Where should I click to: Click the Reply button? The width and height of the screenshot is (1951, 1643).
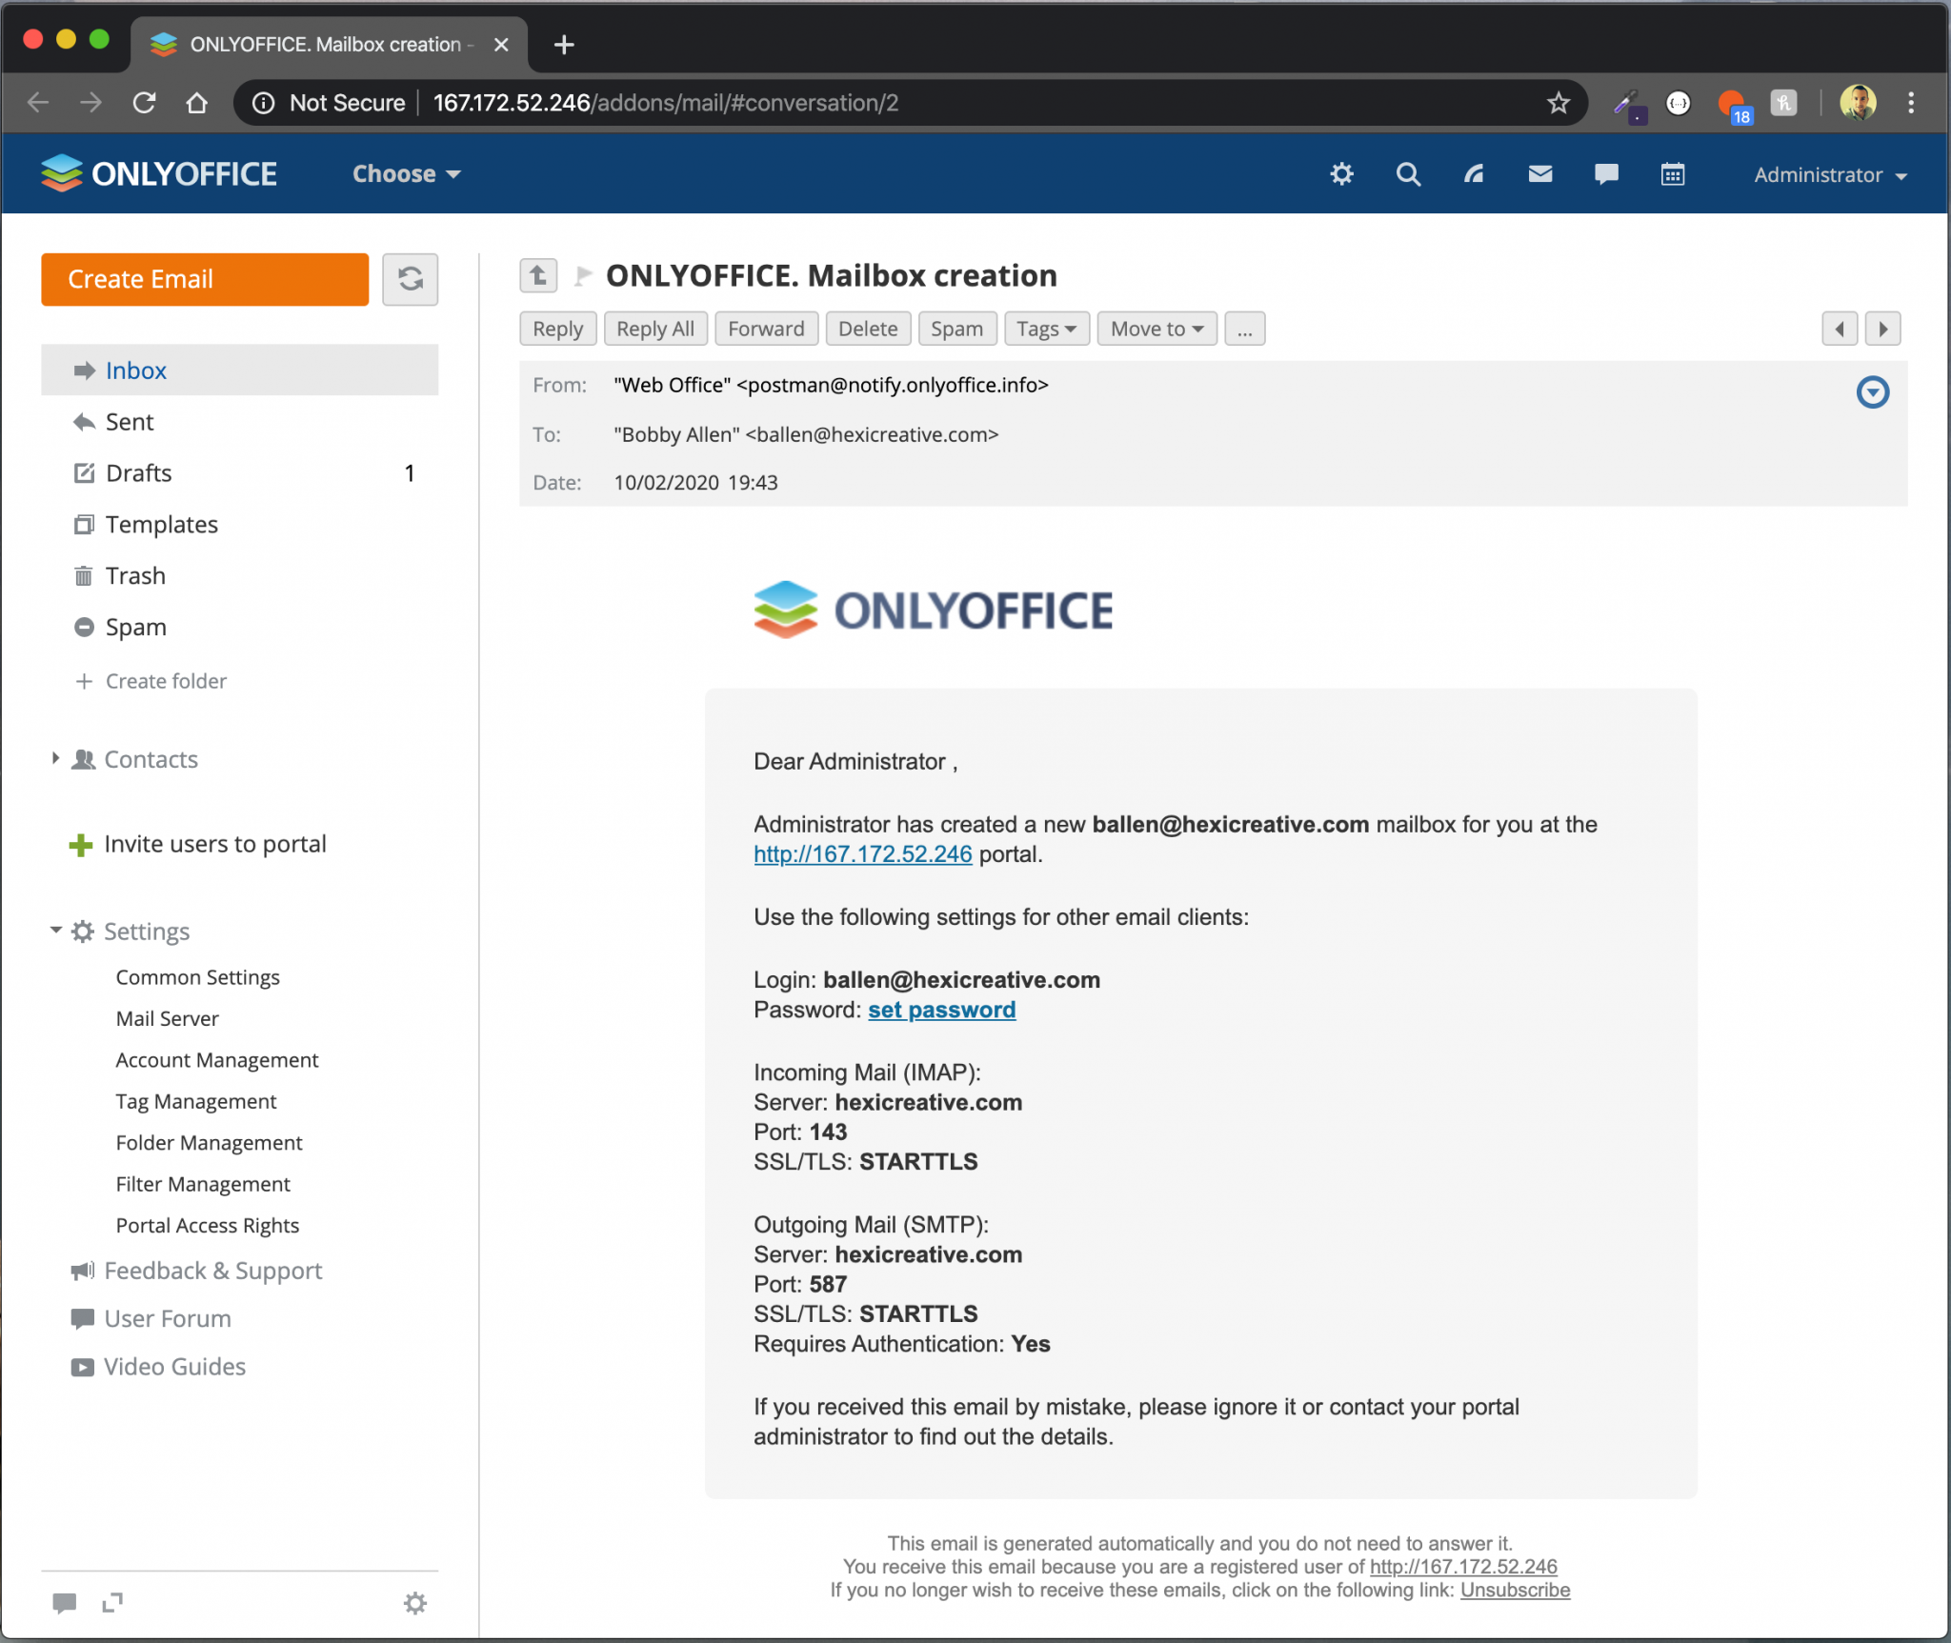coord(557,330)
